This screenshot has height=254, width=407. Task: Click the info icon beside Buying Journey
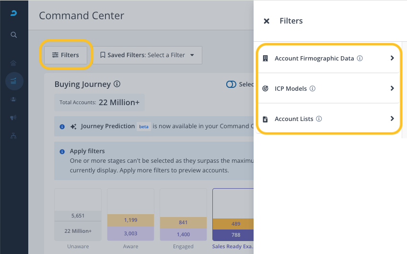click(x=117, y=84)
